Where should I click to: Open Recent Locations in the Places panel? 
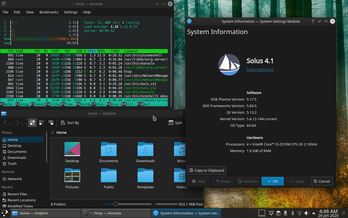point(23,200)
